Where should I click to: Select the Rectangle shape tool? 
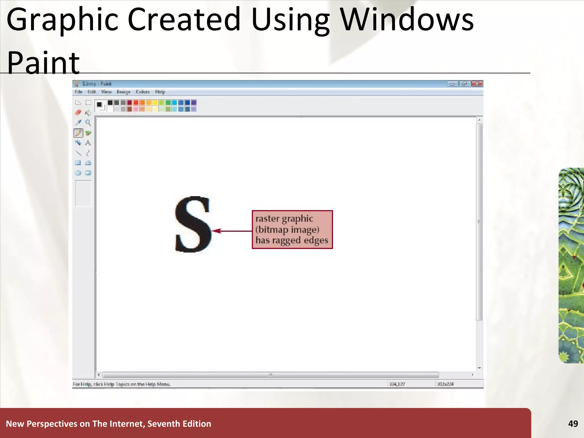click(x=78, y=163)
